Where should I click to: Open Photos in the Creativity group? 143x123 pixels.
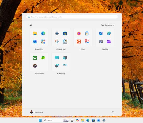pos(101,34)
